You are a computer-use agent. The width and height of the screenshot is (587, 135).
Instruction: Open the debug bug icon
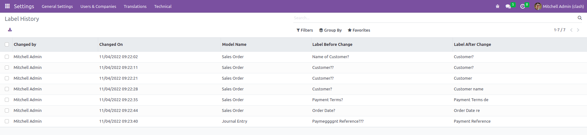(x=497, y=6)
